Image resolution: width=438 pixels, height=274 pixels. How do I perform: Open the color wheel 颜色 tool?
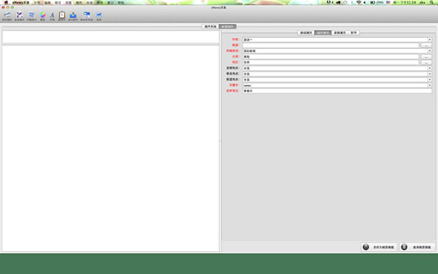pyautogui.click(x=43, y=16)
